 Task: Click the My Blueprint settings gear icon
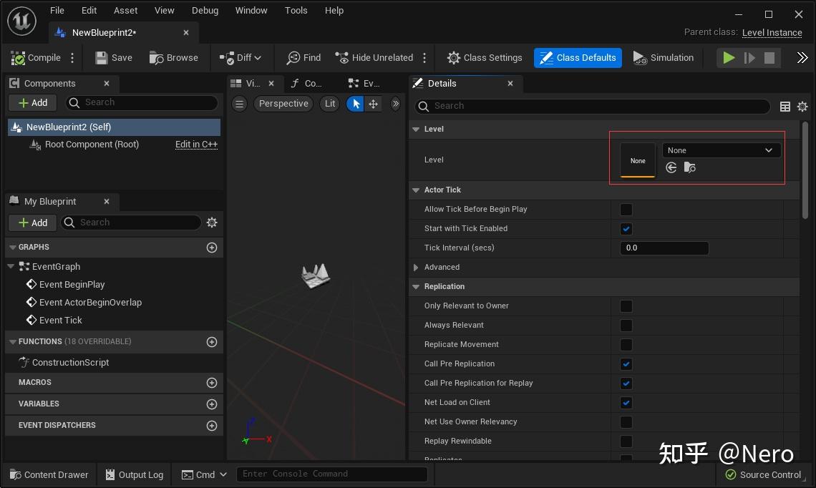click(212, 223)
